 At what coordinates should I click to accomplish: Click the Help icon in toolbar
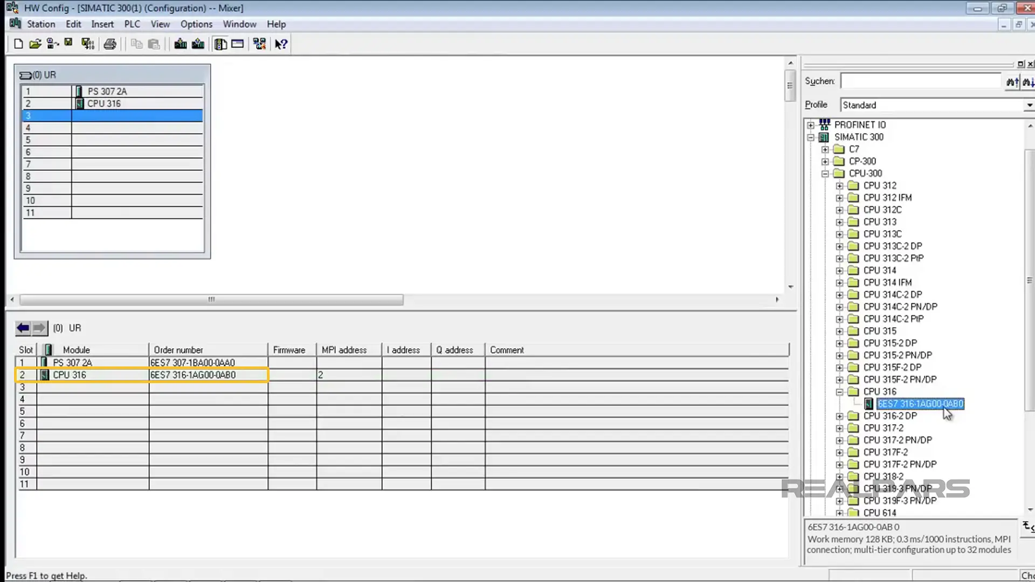point(281,44)
